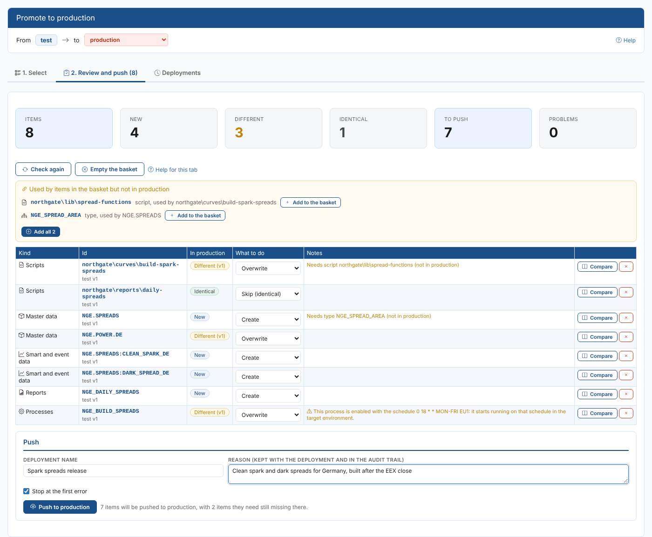Viewport: 652px width, 537px height.
Task: Click the Master data icon for NGE.SPREADS
Action: point(21,316)
